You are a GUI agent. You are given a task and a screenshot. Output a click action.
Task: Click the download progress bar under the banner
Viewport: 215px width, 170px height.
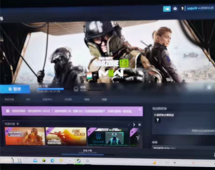tap(51, 89)
